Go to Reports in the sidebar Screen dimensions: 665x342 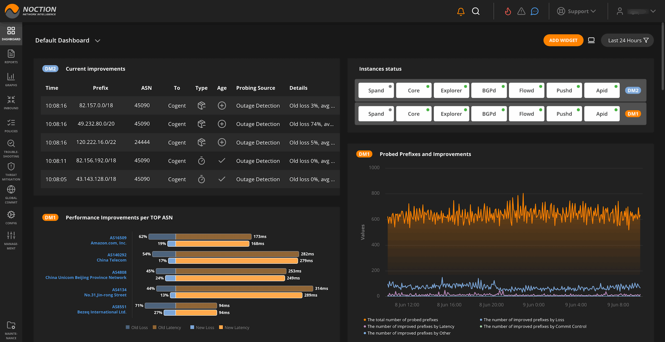point(11,57)
